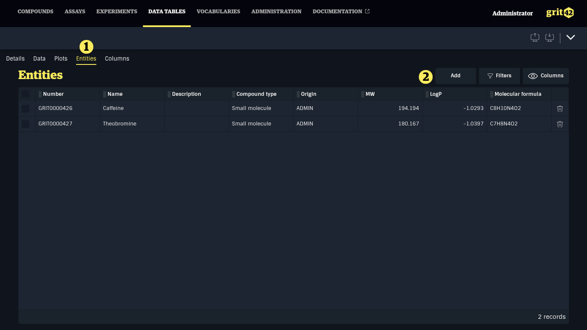Select the Theobromine row checkbox
Viewport: 587px width, 330px height.
click(x=25, y=124)
